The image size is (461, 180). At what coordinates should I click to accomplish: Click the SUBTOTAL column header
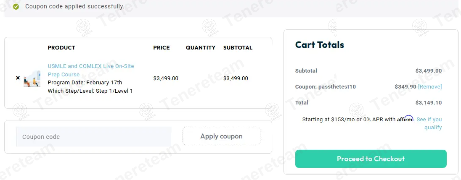click(x=238, y=48)
